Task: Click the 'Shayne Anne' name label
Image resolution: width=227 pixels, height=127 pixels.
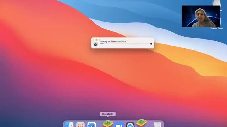Action: coord(217,28)
